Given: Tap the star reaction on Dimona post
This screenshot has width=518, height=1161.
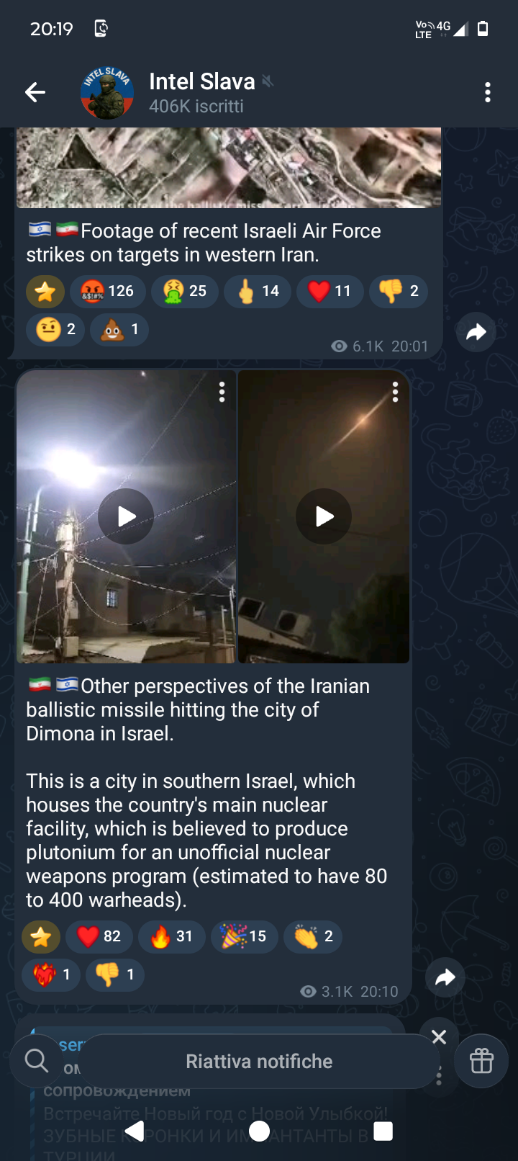Looking at the screenshot, I should [41, 936].
